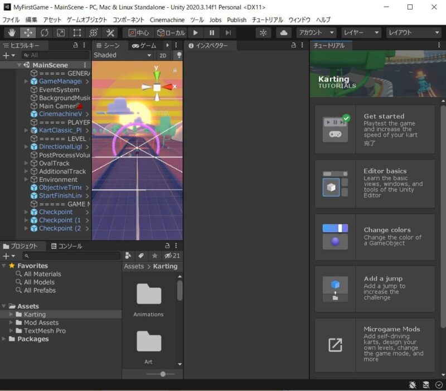
Task: Toggle pivot mode via the 中心 button
Action: coord(138,32)
